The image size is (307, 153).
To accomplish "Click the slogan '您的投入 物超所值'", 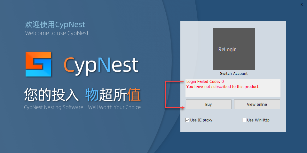I will tap(83, 95).
